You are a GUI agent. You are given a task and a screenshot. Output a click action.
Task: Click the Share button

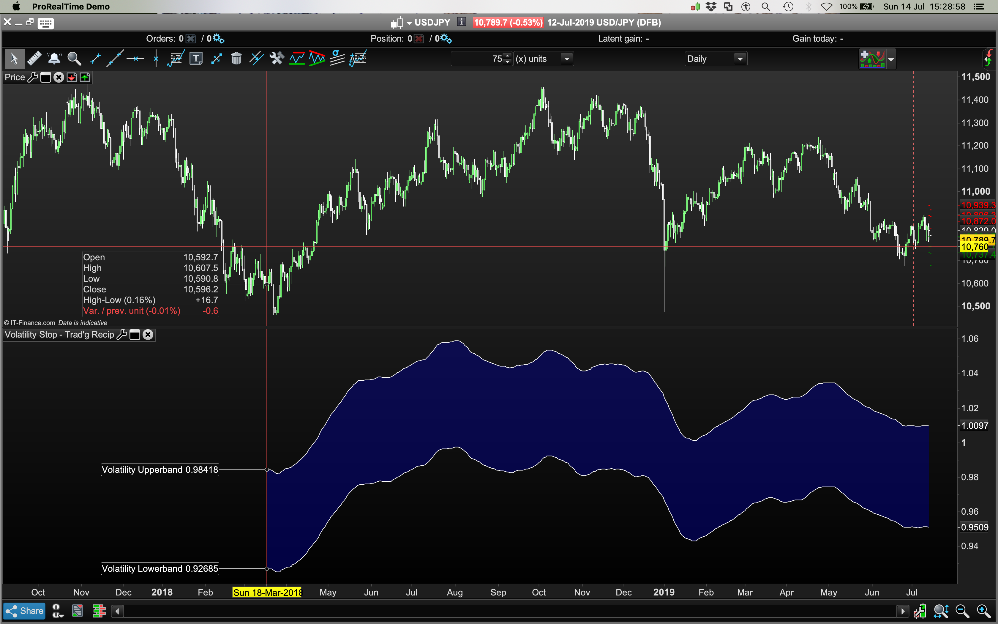tap(24, 611)
